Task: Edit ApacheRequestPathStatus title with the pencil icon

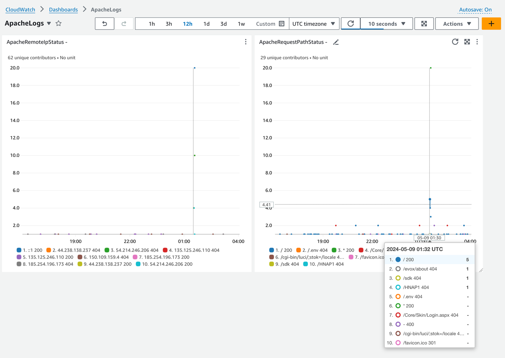Action: point(336,42)
